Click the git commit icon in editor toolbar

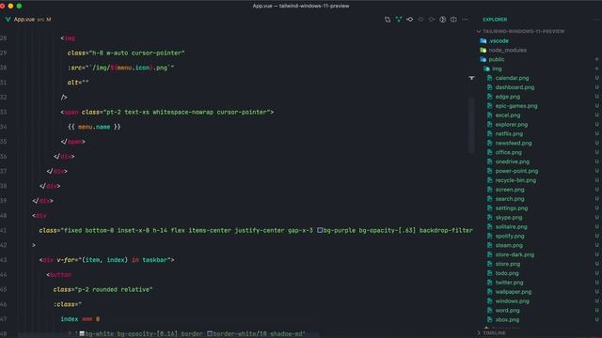410,20
